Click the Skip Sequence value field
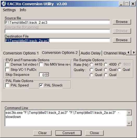Viewport: 137px width, 138px height. (42, 75)
